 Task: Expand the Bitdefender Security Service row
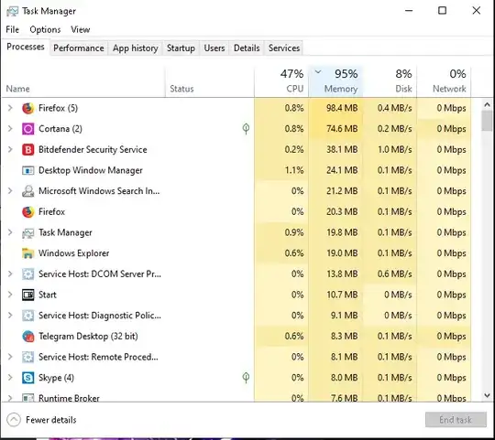pos(10,150)
